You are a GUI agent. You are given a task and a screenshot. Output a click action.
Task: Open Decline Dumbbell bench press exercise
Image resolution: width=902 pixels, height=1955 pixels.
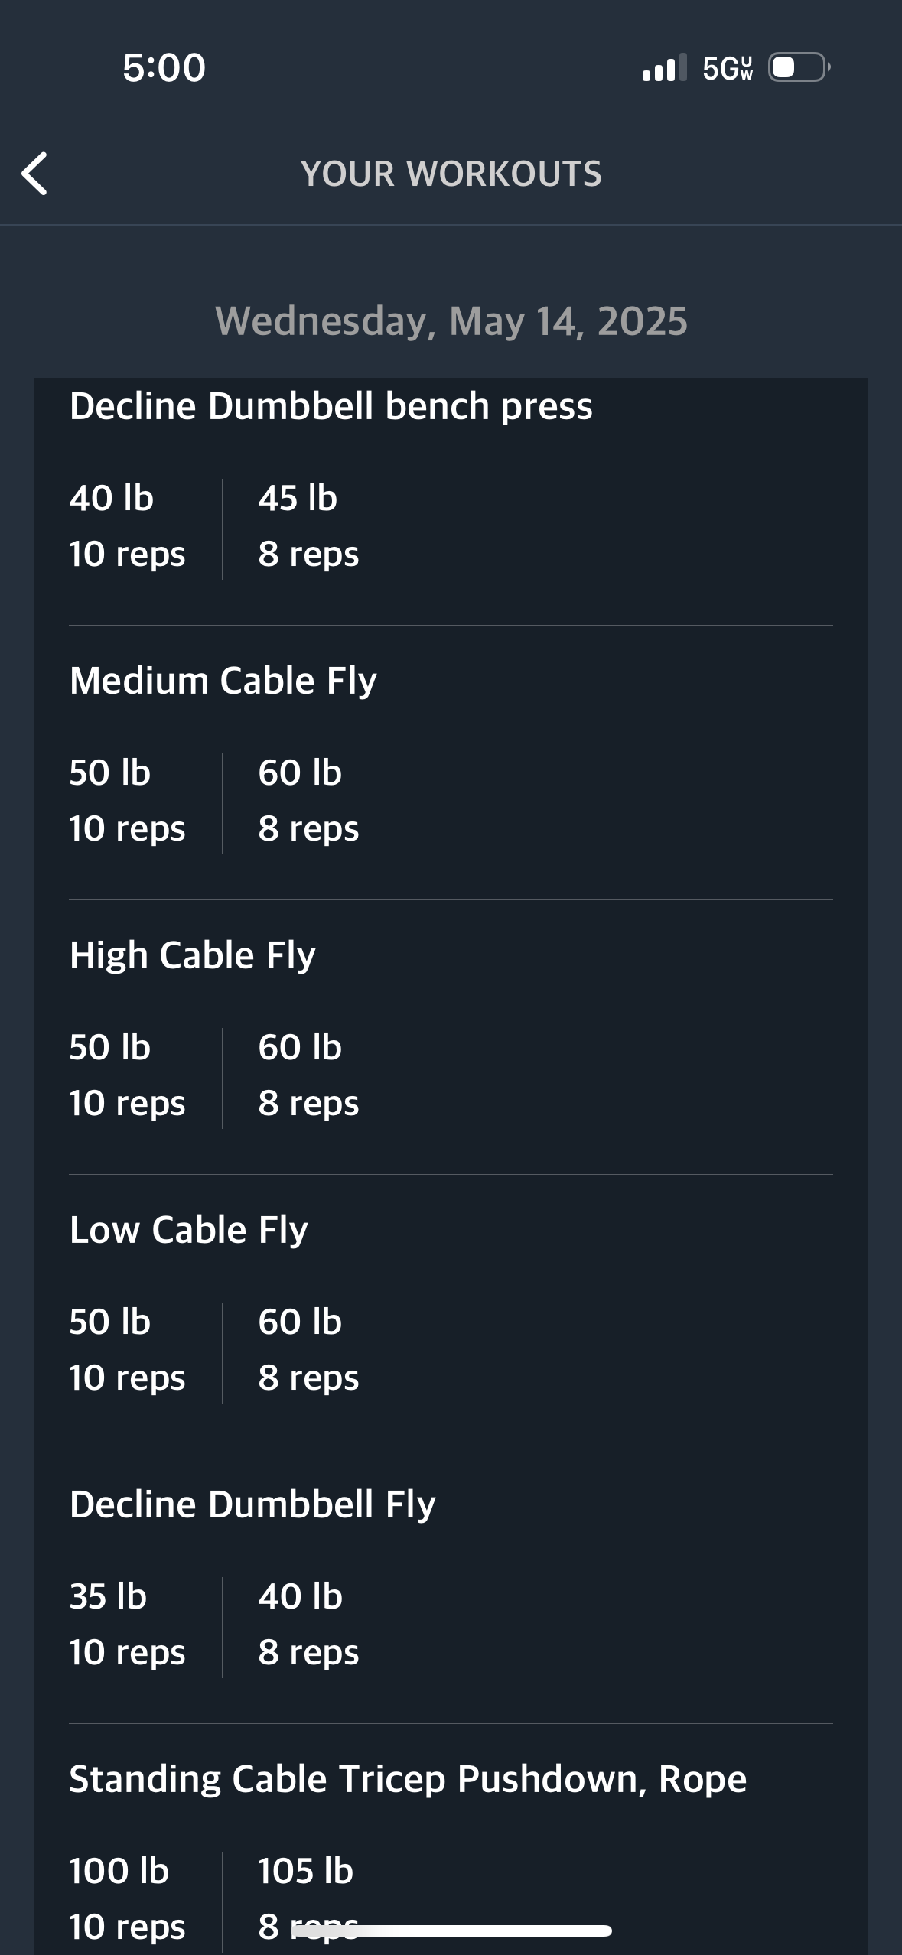(x=331, y=405)
